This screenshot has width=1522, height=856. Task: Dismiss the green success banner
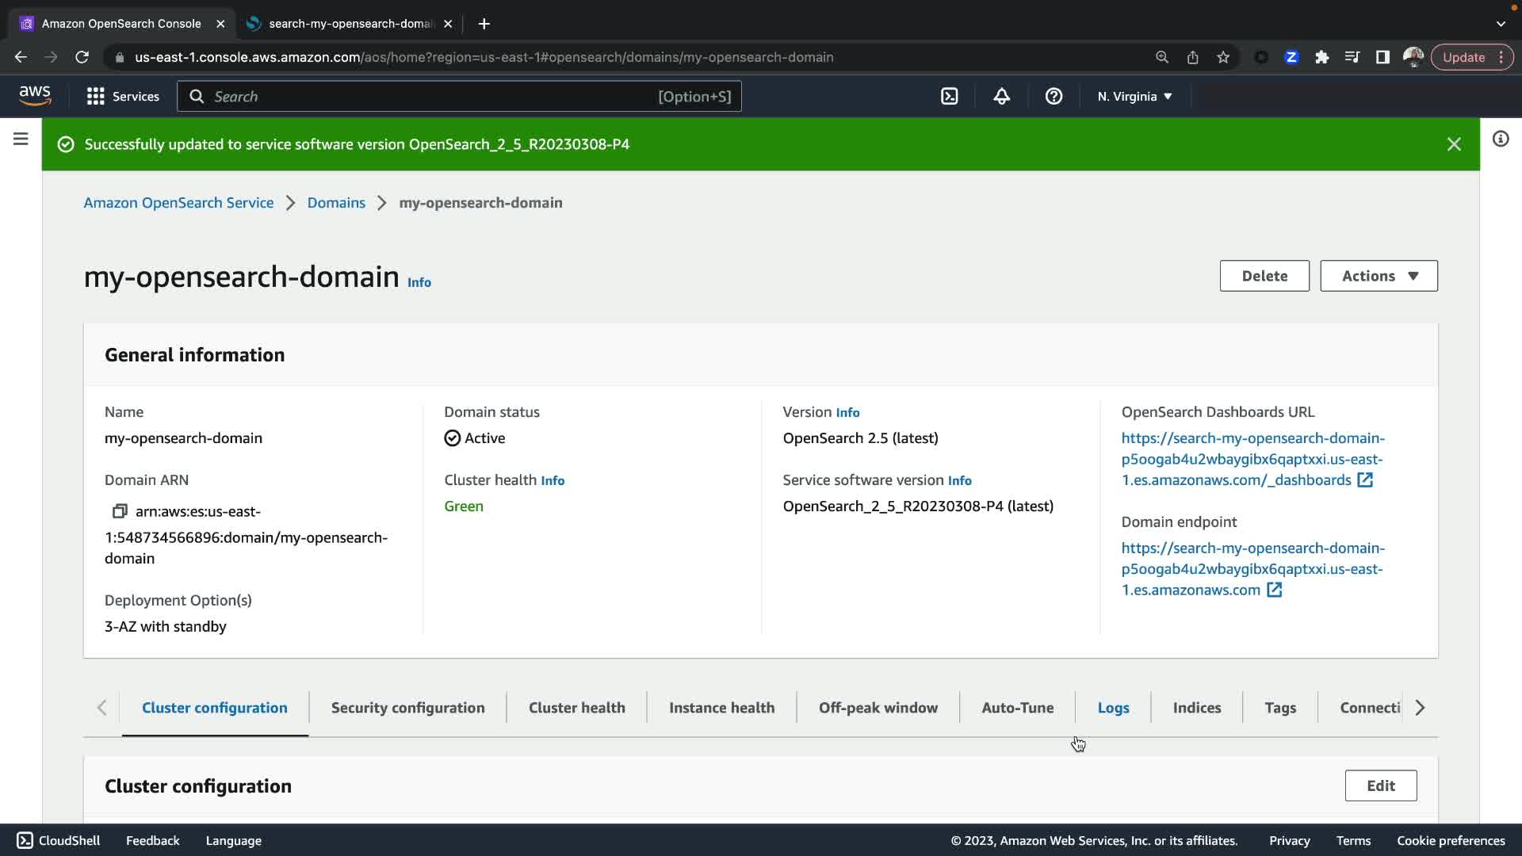(x=1454, y=144)
